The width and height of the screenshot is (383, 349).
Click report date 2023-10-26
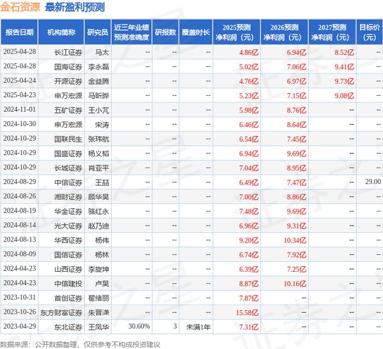point(20,312)
